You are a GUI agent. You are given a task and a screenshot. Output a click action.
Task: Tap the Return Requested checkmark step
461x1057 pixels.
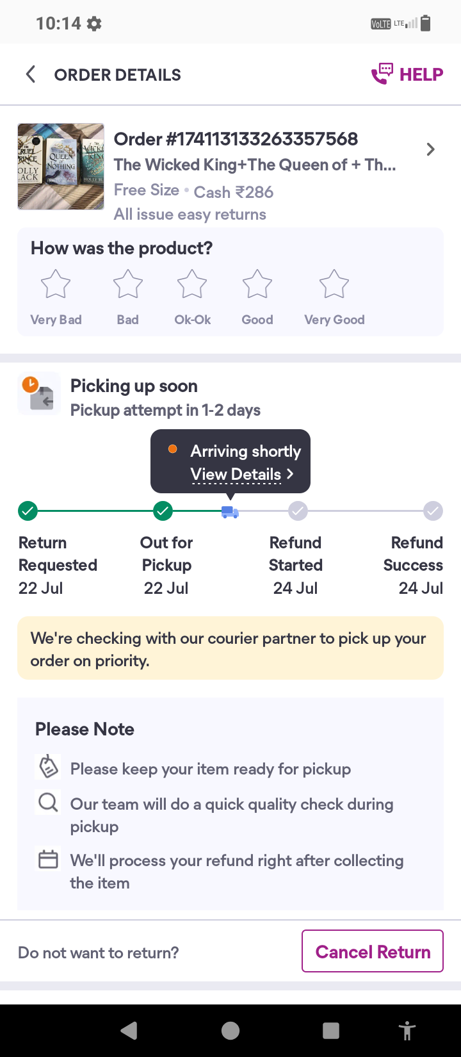[x=28, y=511]
